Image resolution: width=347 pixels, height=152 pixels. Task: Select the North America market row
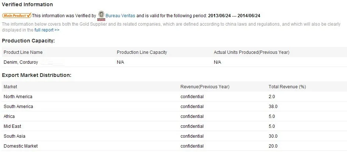coord(18,97)
